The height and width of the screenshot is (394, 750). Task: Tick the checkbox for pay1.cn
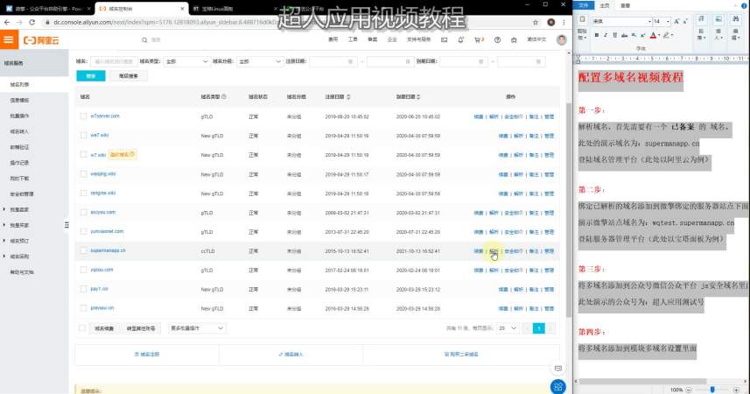tap(84, 289)
